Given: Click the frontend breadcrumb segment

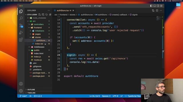Looking at the screenshot, I should pos(63,15).
